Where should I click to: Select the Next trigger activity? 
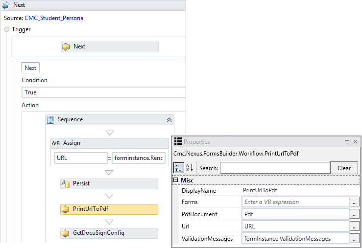[x=109, y=46]
